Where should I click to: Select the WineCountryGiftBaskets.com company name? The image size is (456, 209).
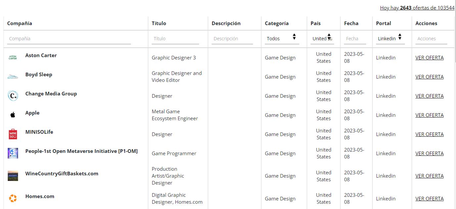tap(62, 174)
